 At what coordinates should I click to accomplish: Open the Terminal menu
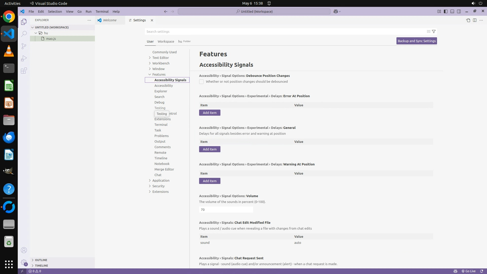tap(102, 11)
